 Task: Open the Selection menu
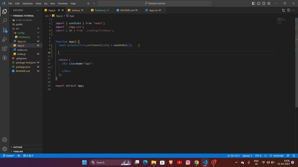pyautogui.click(x=27, y=3)
